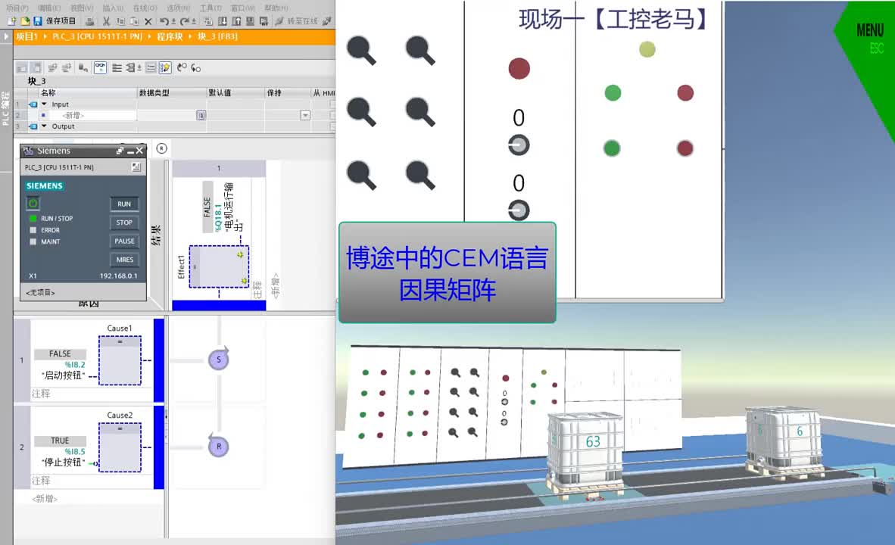Click the Cause2 instruction box
This screenshot has height=545, width=895.
click(x=120, y=447)
